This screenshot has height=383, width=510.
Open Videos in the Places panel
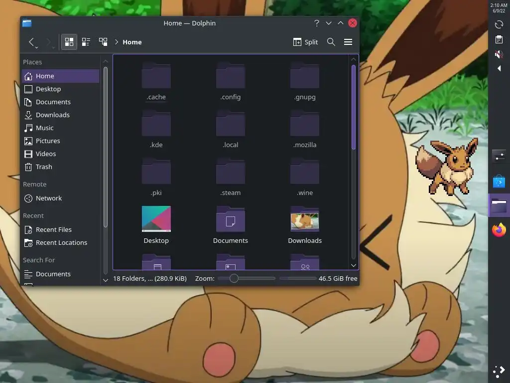pyautogui.click(x=60, y=154)
